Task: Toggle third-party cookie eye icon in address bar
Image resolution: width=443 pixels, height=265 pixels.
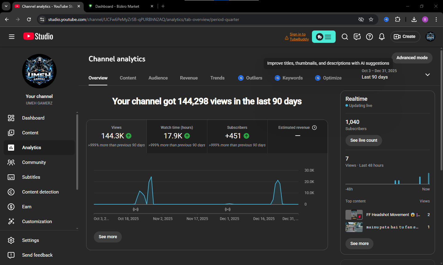Action: pyautogui.click(x=361, y=19)
